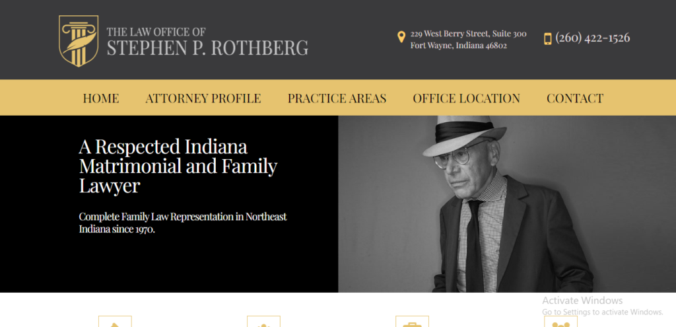Click the yellow map pin icon
Image resolution: width=676 pixels, height=327 pixels.
401,37
